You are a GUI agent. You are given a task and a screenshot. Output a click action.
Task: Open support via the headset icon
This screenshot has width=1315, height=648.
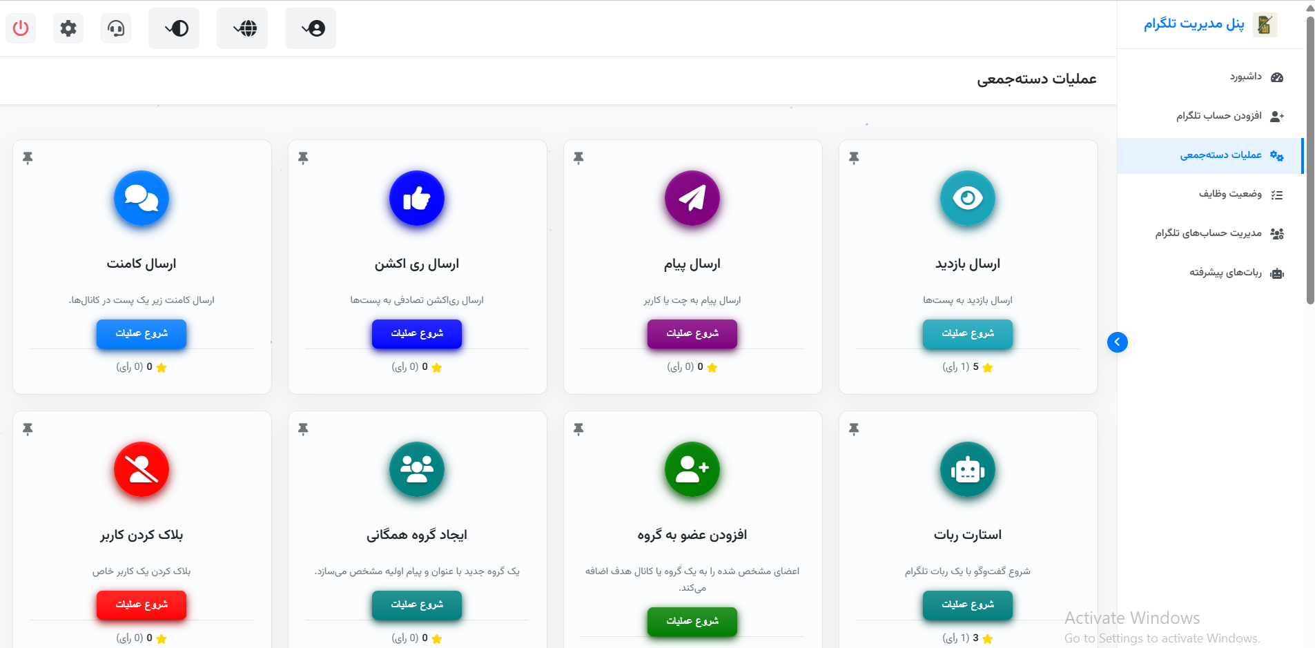tap(116, 28)
